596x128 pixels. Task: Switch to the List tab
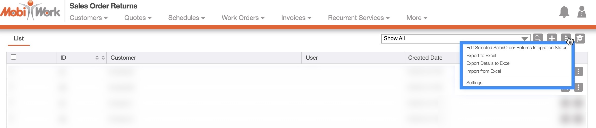(x=19, y=39)
